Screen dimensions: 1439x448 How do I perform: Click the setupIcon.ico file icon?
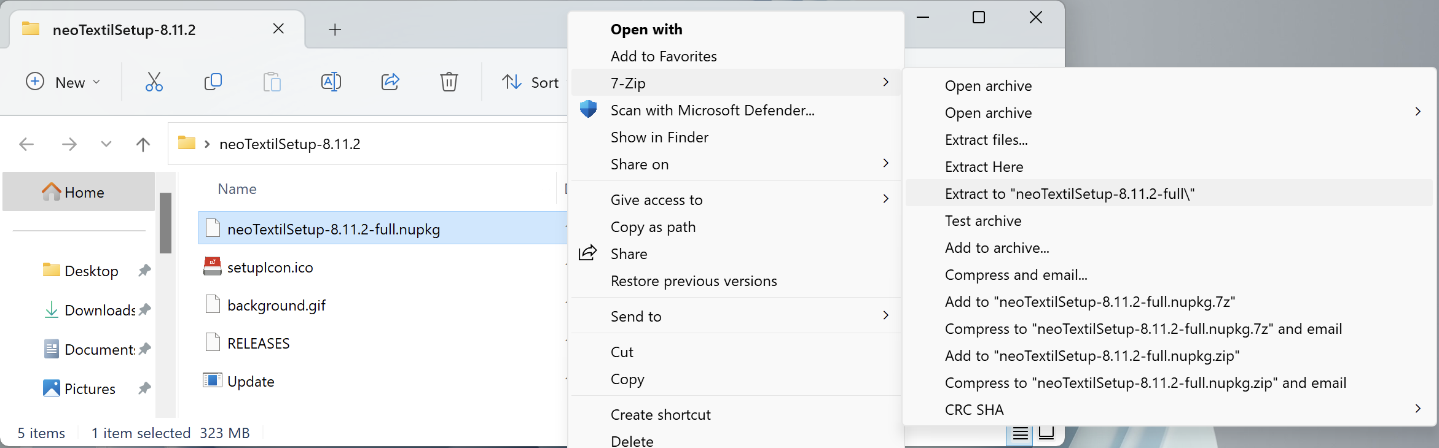pyautogui.click(x=213, y=266)
